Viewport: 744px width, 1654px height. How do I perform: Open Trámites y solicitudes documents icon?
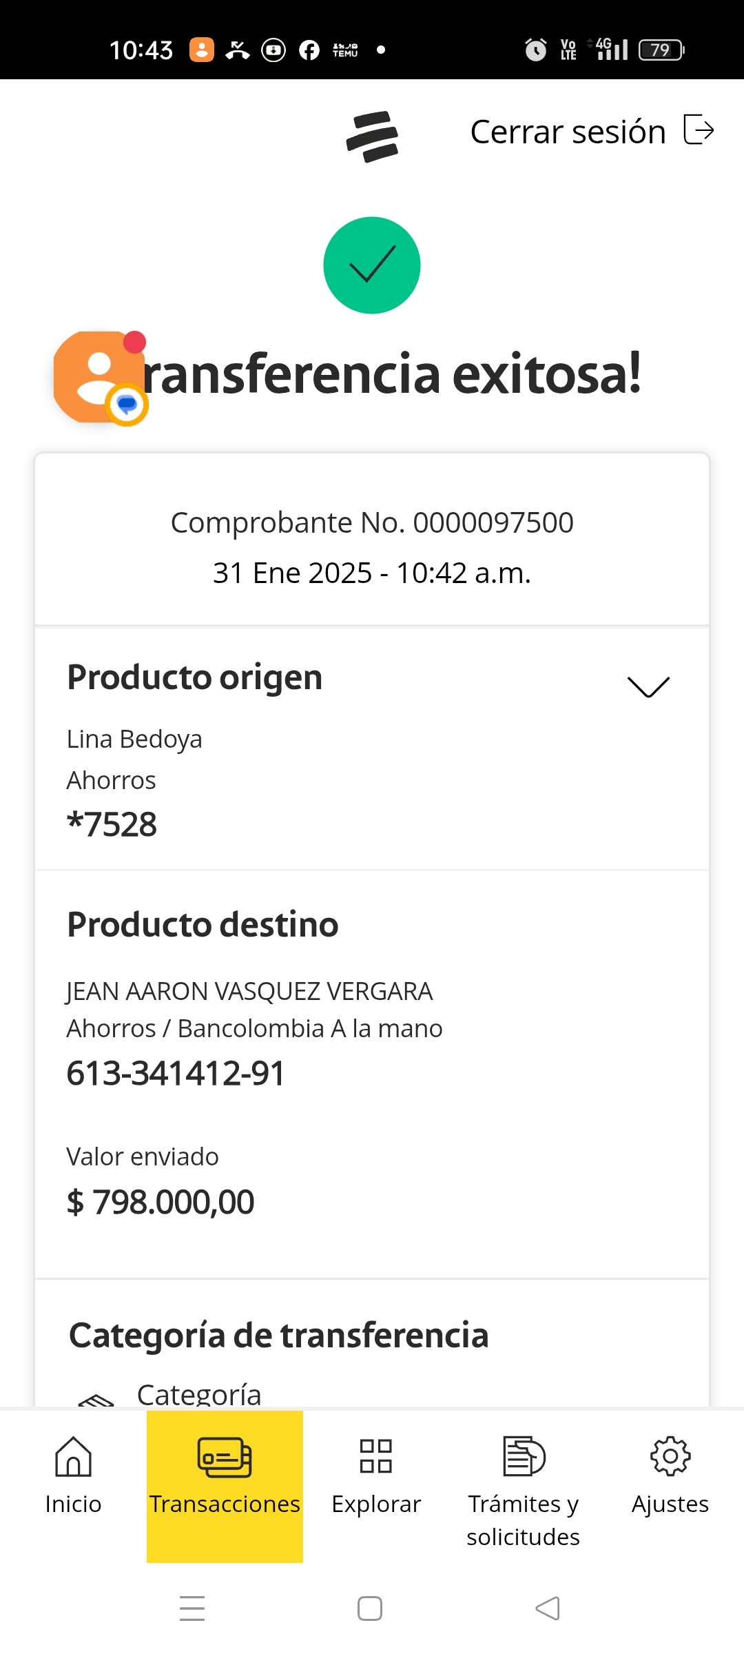click(524, 1456)
